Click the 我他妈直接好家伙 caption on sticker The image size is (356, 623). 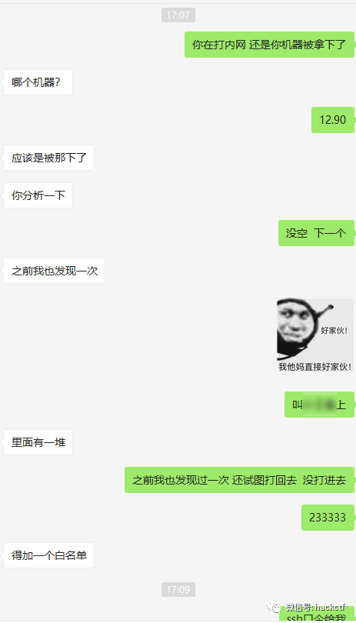315,367
